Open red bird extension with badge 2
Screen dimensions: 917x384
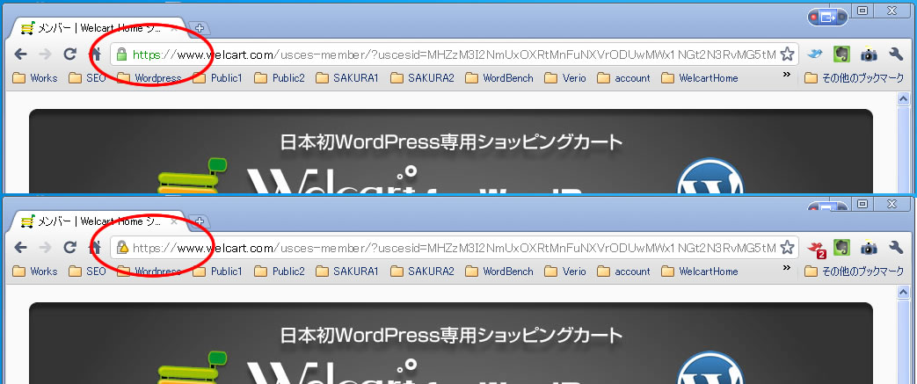(x=815, y=249)
